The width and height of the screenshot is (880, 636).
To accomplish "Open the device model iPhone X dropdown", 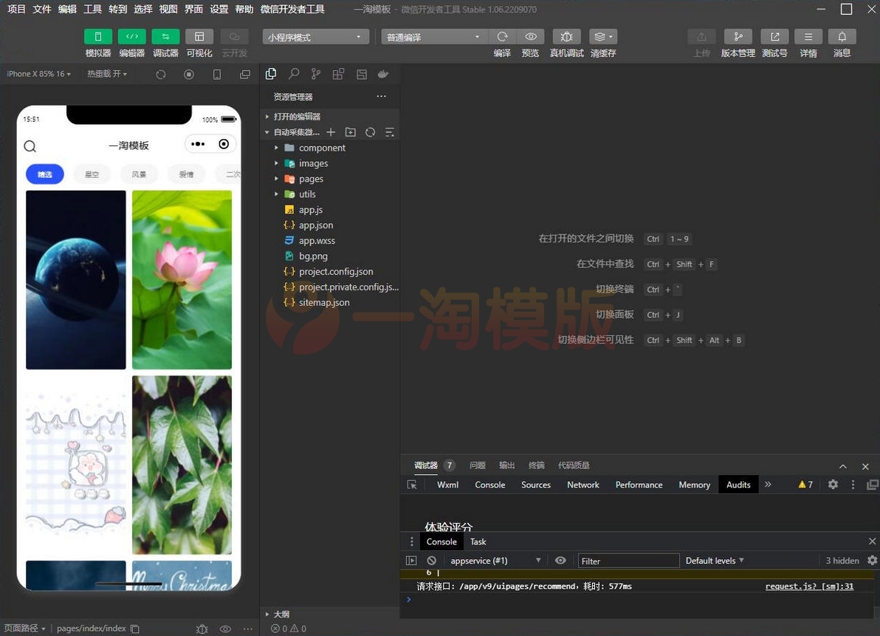I will click(x=38, y=74).
